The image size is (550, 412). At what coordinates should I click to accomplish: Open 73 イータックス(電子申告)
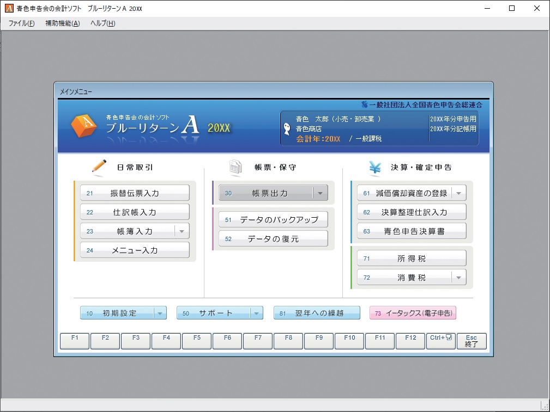(x=413, y=313)
